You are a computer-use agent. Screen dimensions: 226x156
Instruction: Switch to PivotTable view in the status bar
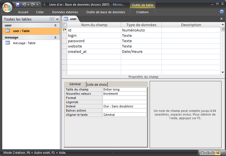pyautogui.click(x=207, y=153)
